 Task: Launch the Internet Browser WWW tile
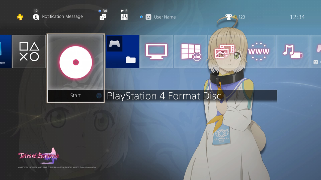259,51
